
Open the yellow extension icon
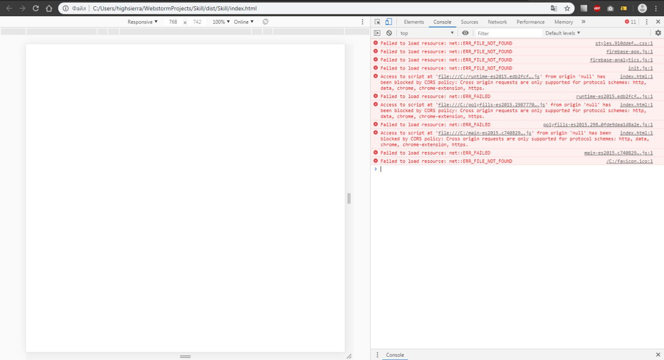(624, 8)
